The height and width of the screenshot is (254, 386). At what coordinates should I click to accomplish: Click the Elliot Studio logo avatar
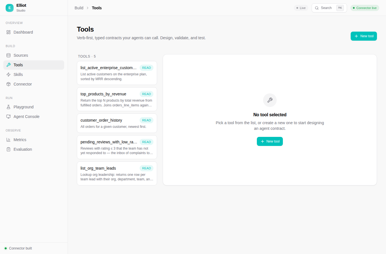click(x=10, y=8)
